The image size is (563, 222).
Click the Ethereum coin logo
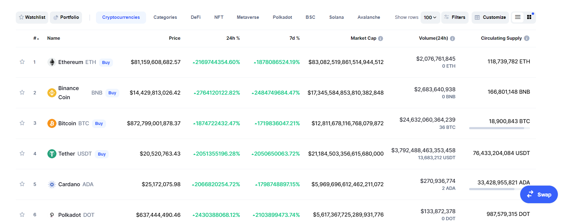pos(52,62)
